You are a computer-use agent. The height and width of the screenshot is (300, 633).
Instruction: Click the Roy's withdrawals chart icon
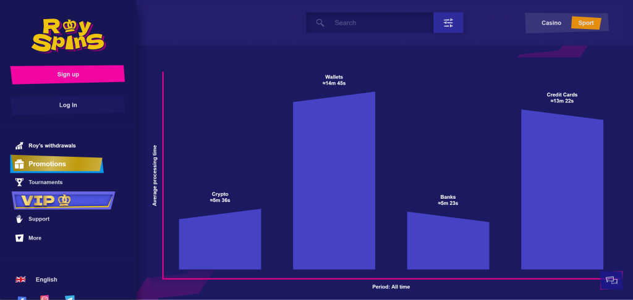tap(19, 146)
